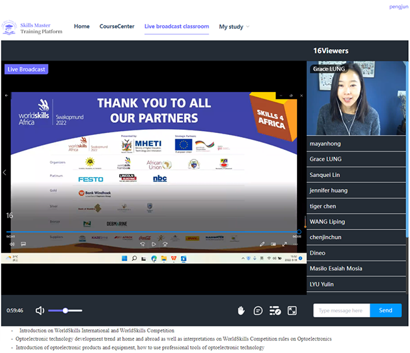410x353 pixels.
Task: Click the embedded player volume icon
Action: click(x=10, y=243)
